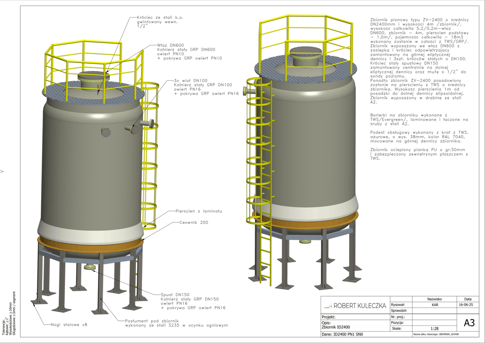485x343 pixels.
Task: Select the 'Tolerancje:' vertical heading
Action: tap(4, 326)
